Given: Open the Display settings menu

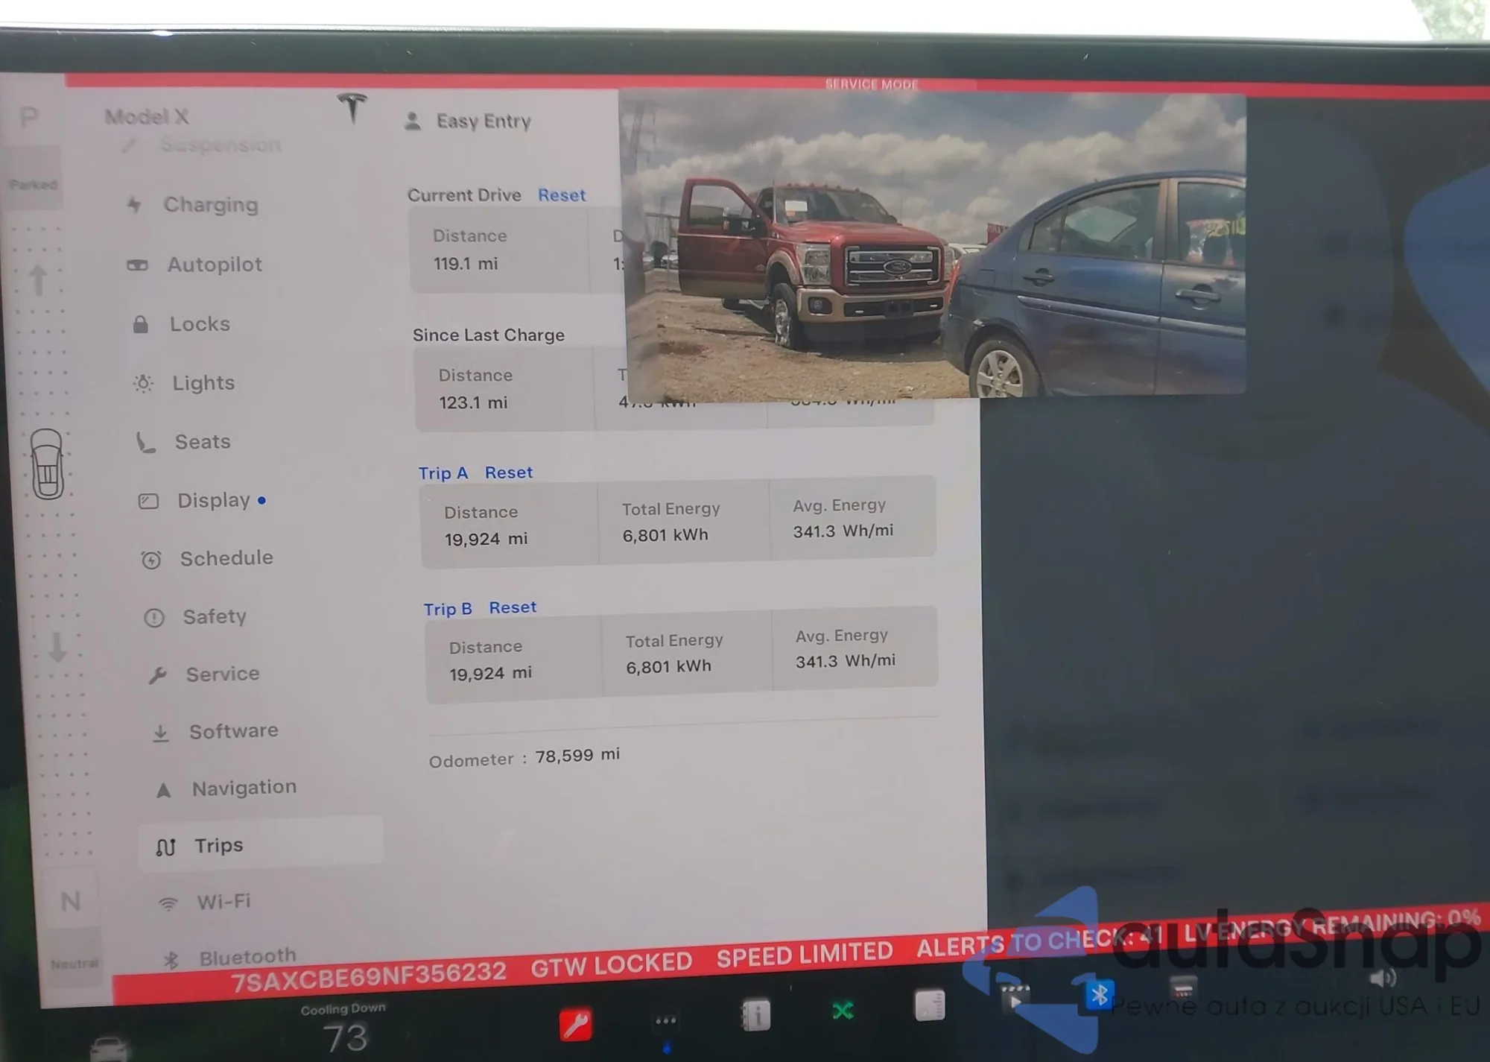Looking at the screenshot, I should (213, 500).
